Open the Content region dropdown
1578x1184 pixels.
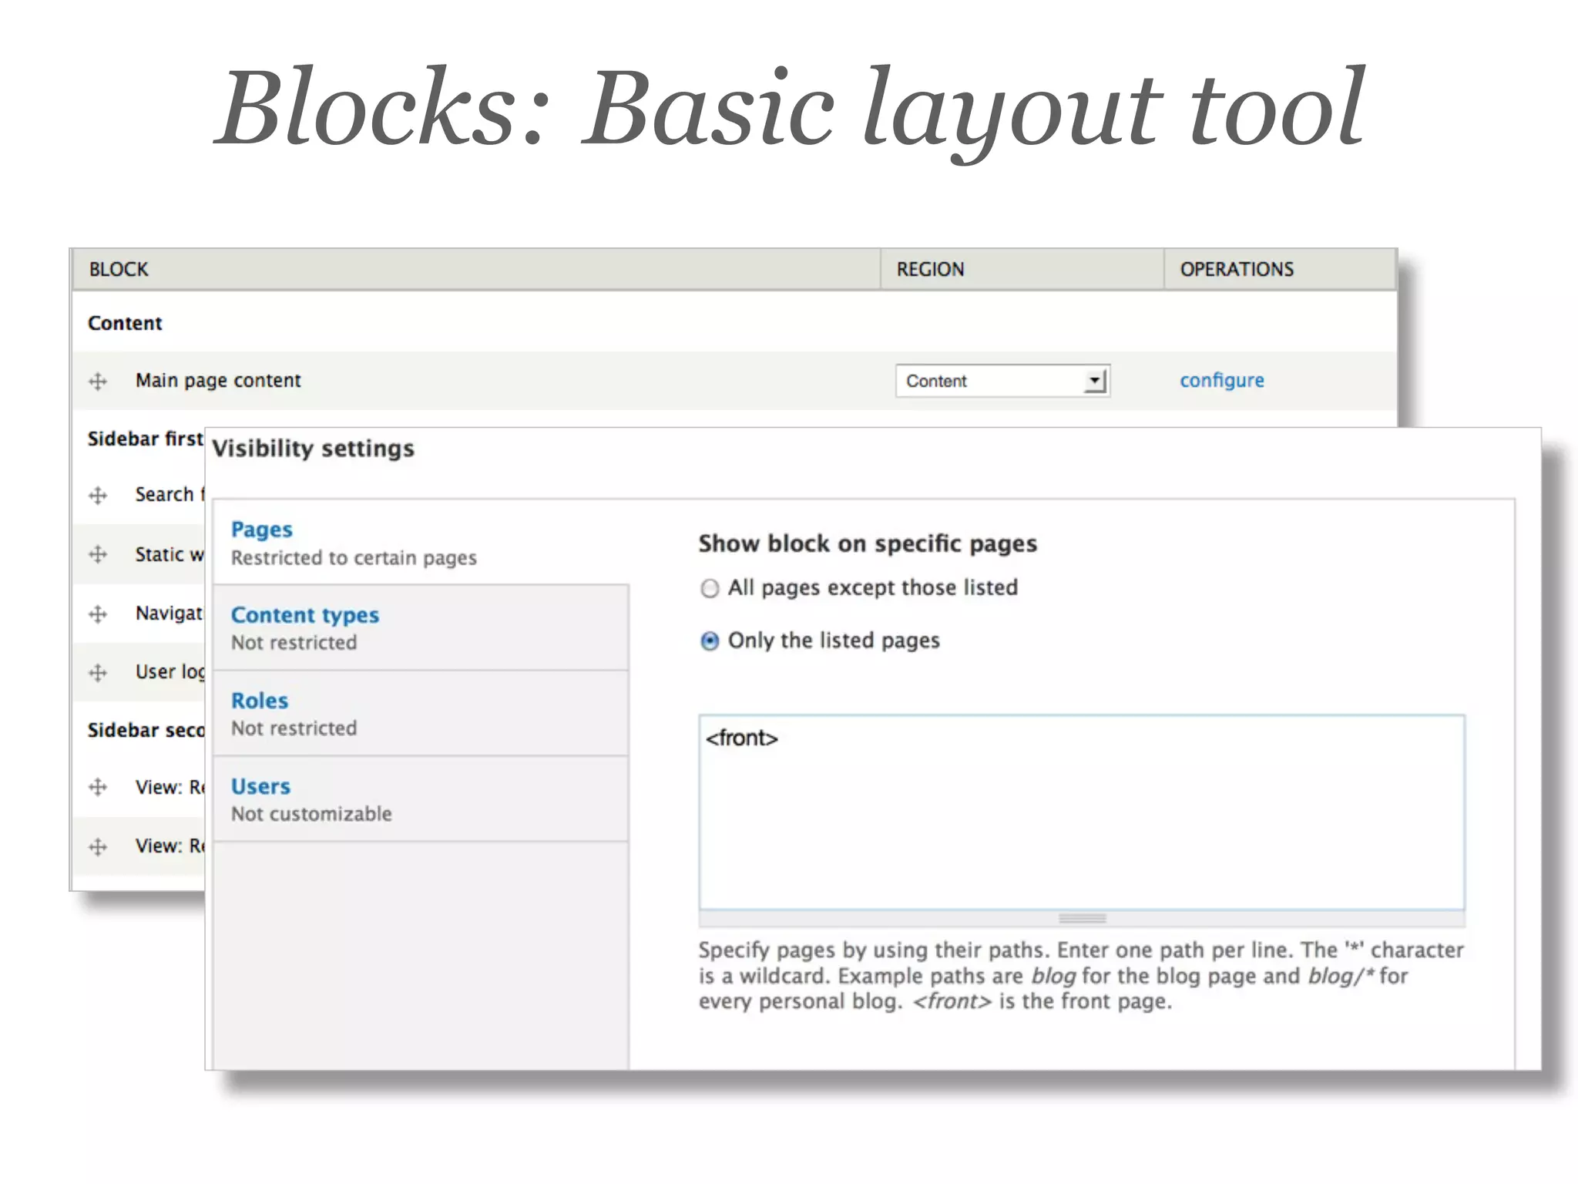click(x=1002, y=381)
